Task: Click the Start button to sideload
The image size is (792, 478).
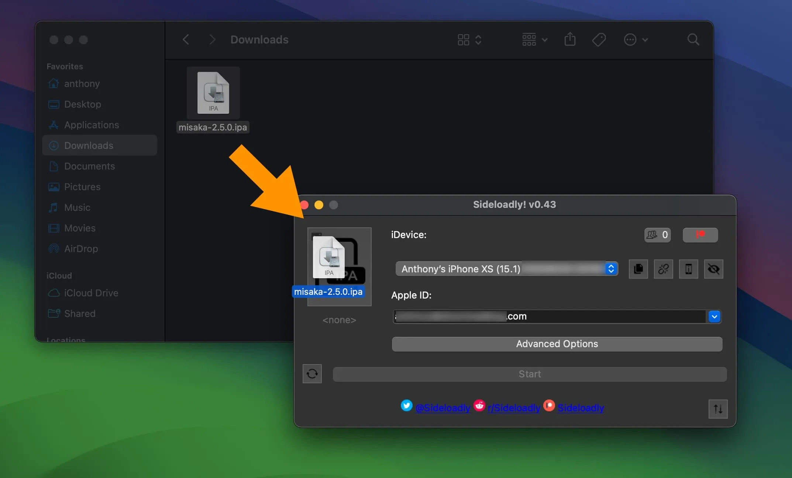Action: click(x=529, y=374)
